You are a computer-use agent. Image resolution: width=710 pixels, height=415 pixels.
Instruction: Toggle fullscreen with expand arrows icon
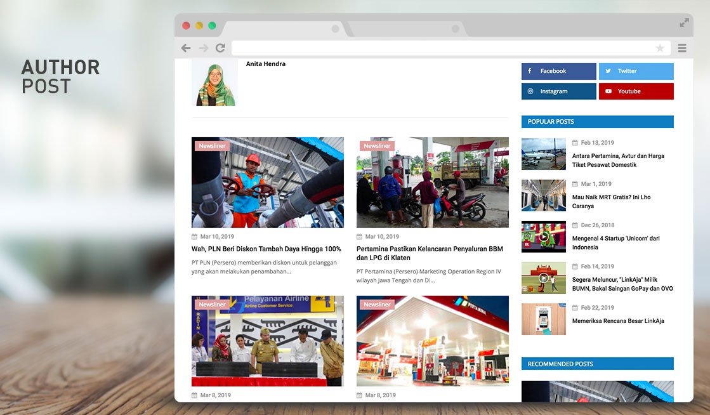point(684,23)
